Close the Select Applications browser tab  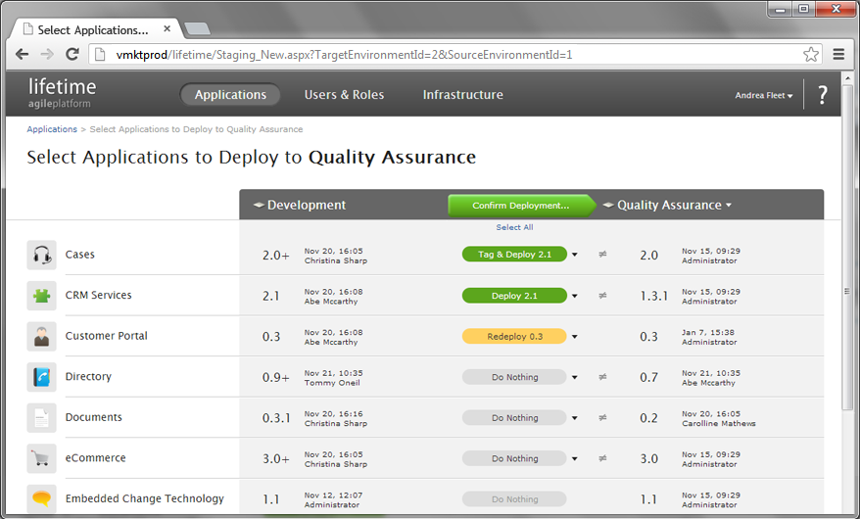[x=167, y=29]
